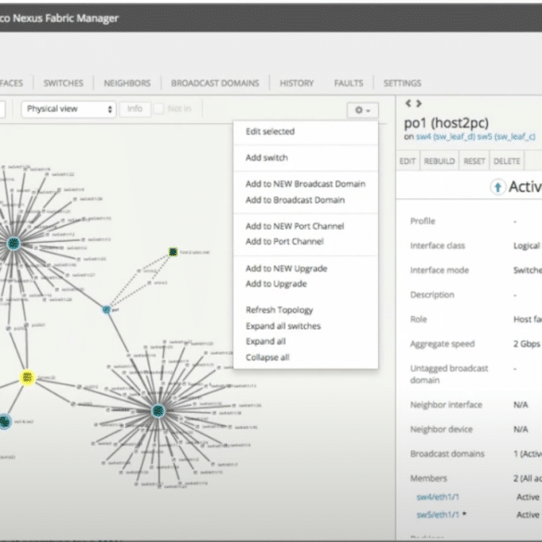Image resolution: width=542 pixels, height=542 pixels.
Task: Select the upper left switch hub node
Action: [14, 244]
